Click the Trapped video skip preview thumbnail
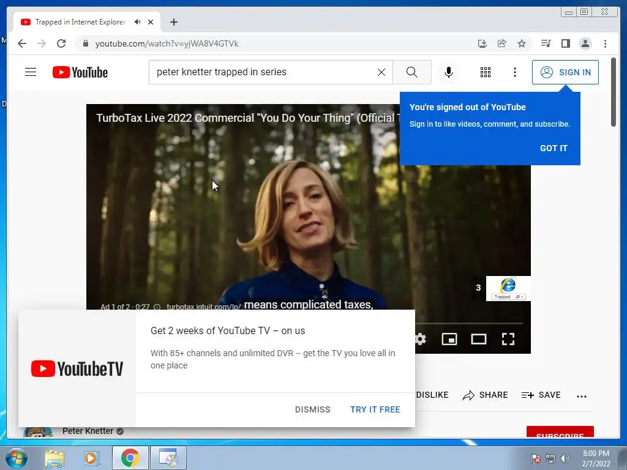Viewport: 627px width, 470px height. tap(508, 288)
